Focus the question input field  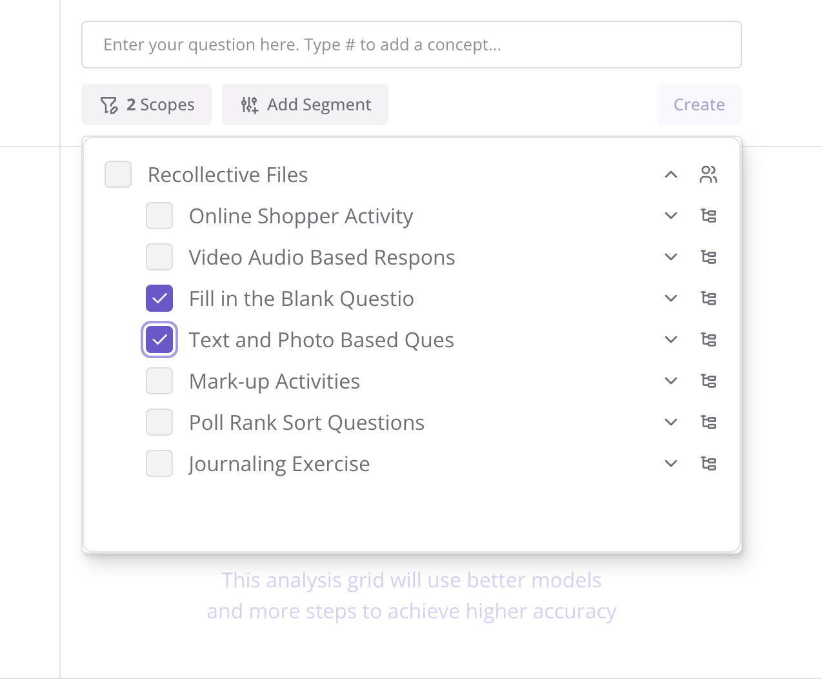click(412, 45)
